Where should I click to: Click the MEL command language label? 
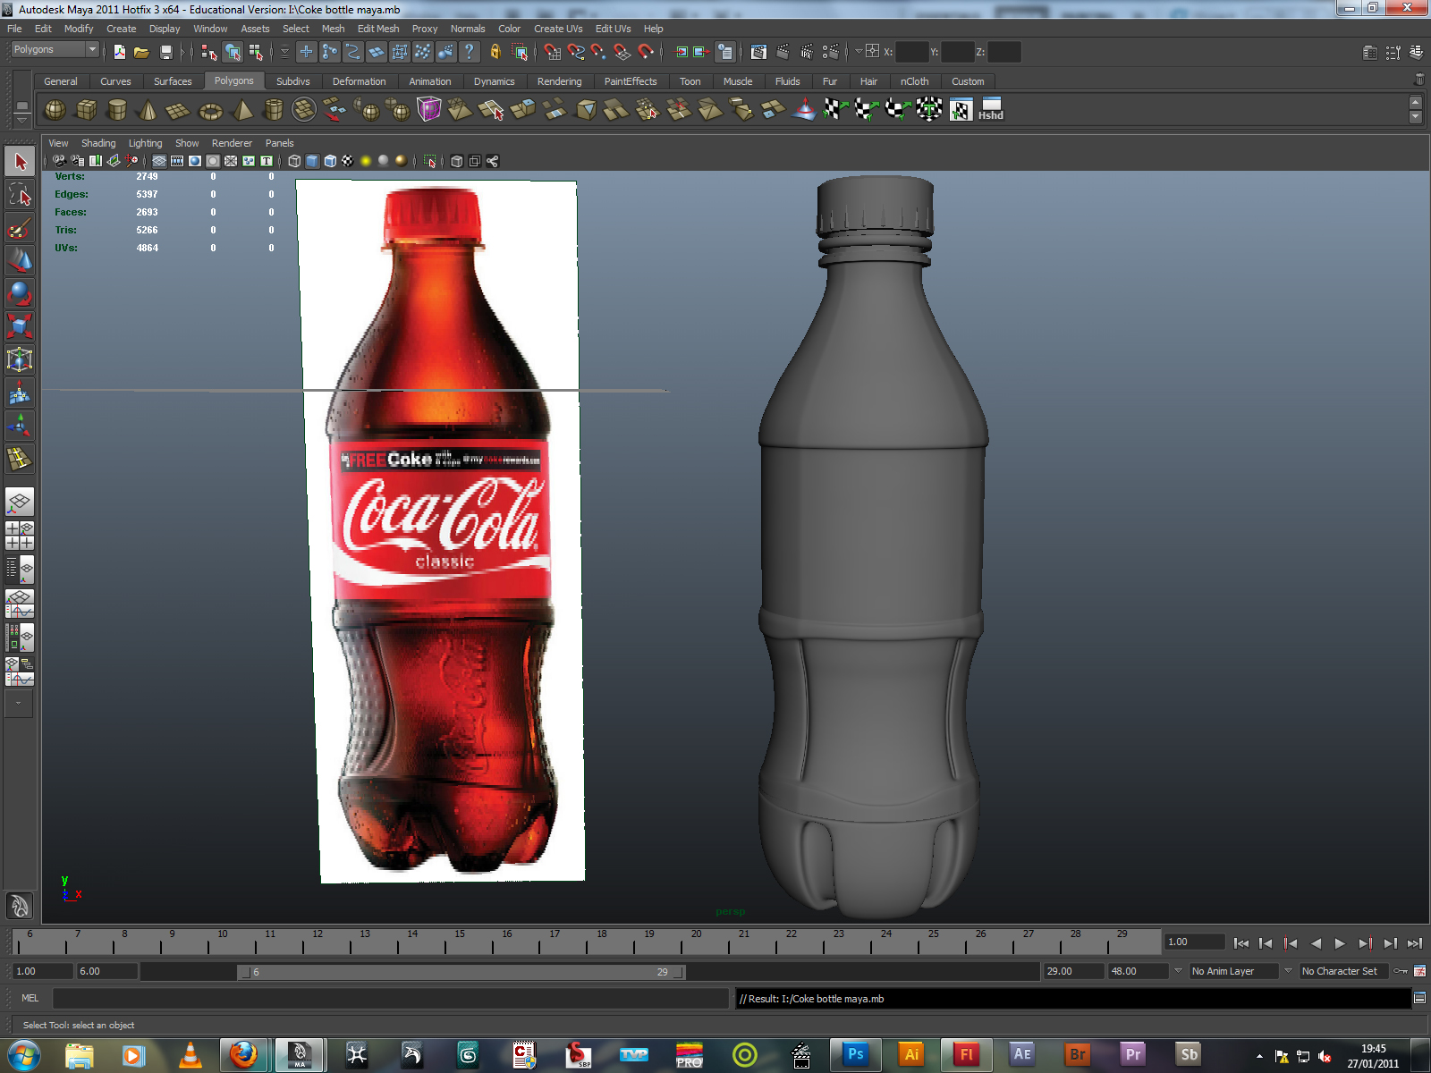(x=30, y=998)
